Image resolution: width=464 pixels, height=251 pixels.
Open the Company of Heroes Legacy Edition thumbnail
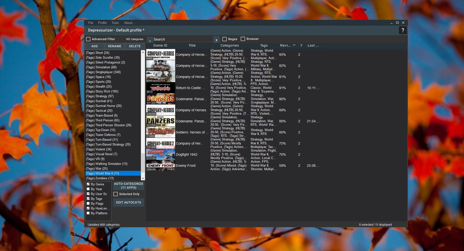(161, 54)
